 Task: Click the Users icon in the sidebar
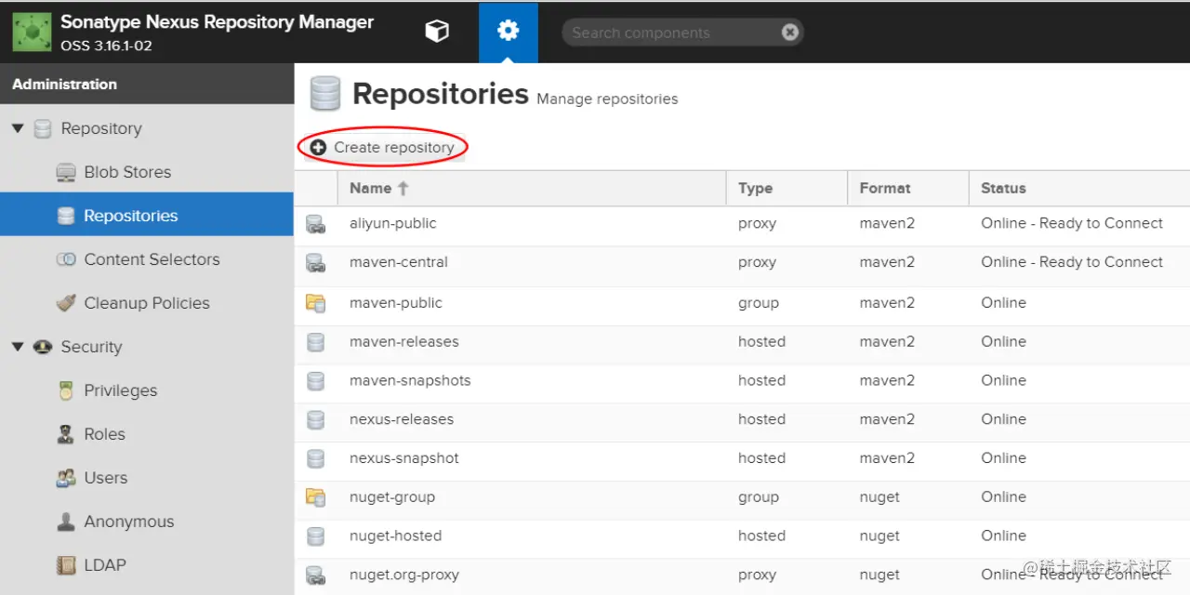pos(66,478)
